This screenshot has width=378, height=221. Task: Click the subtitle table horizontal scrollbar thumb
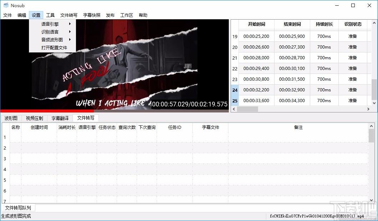point(247,109)
